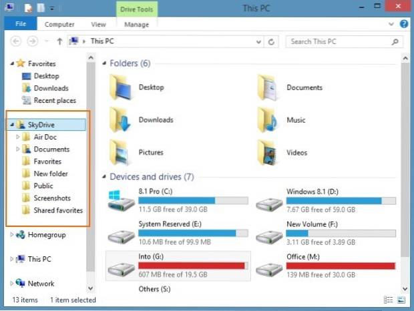Open the Manage tab under Drive Tools
Viewport: 414px width, 311px height.
click(136, 25)
